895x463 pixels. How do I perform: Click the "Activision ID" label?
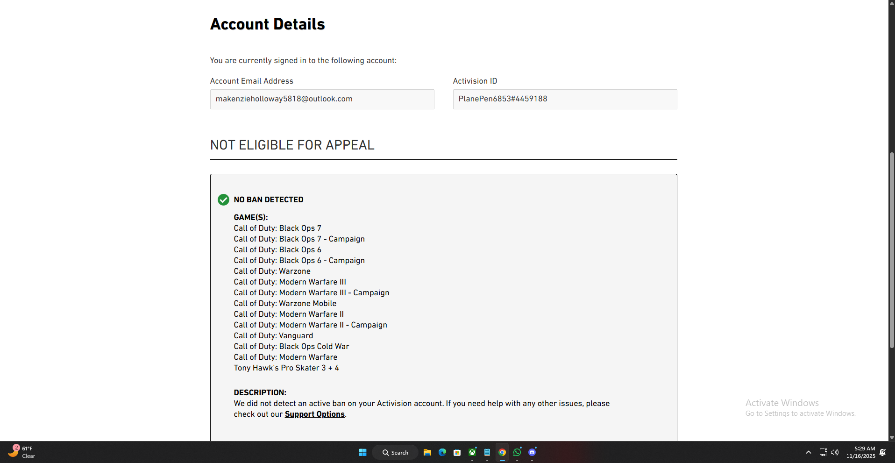(475, 81)
